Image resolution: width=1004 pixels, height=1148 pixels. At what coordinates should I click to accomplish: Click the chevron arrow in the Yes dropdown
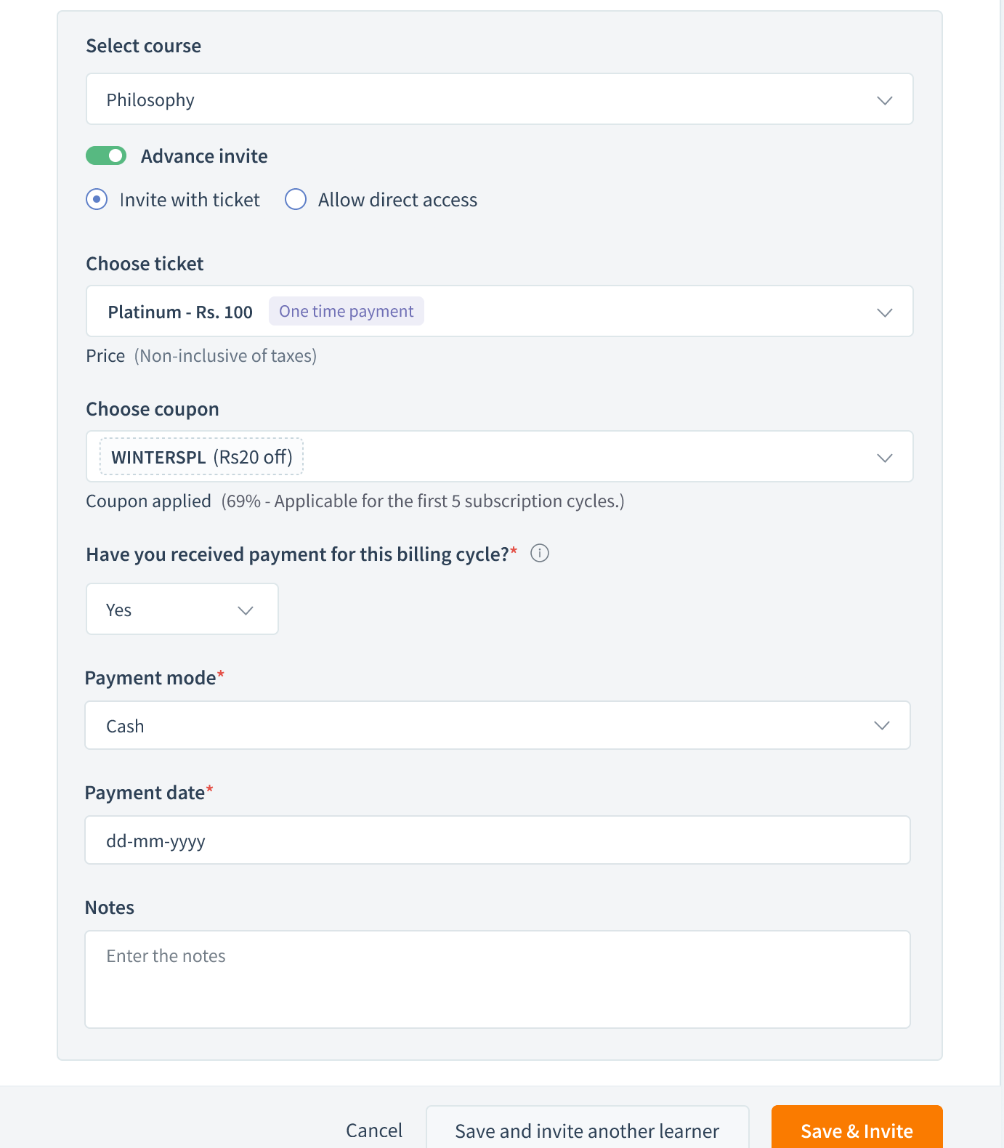tap(246, 610)
